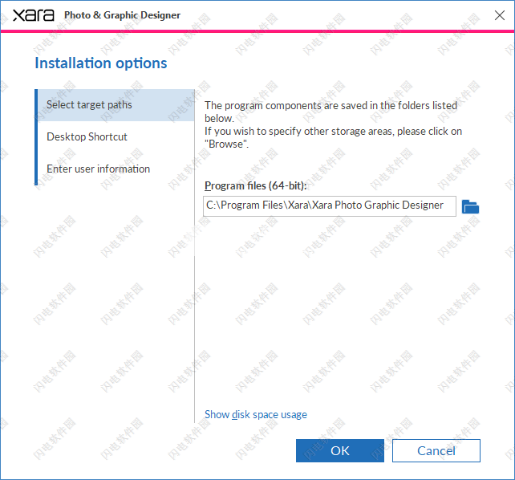515x480 pixels.
Task: Switch to the Desktop Shortcut section
Action: tap(116, 136)
